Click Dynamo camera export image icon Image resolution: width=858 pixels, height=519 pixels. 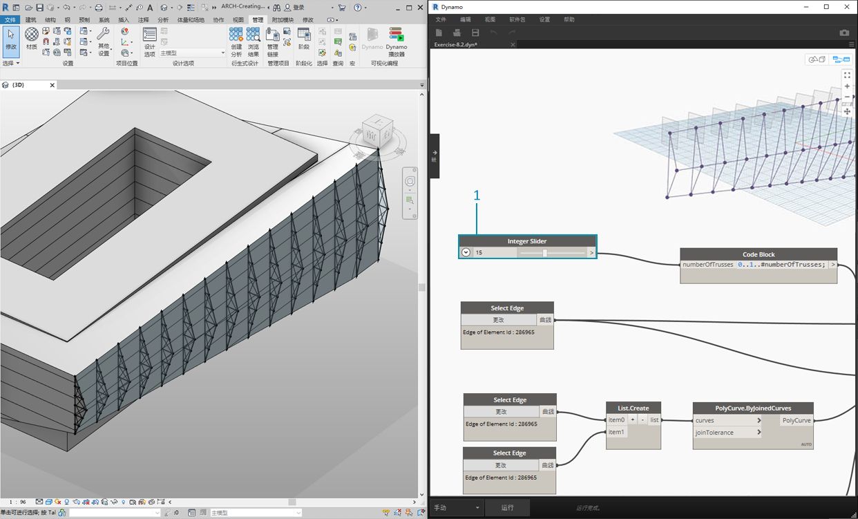click(x=844, y=32)
